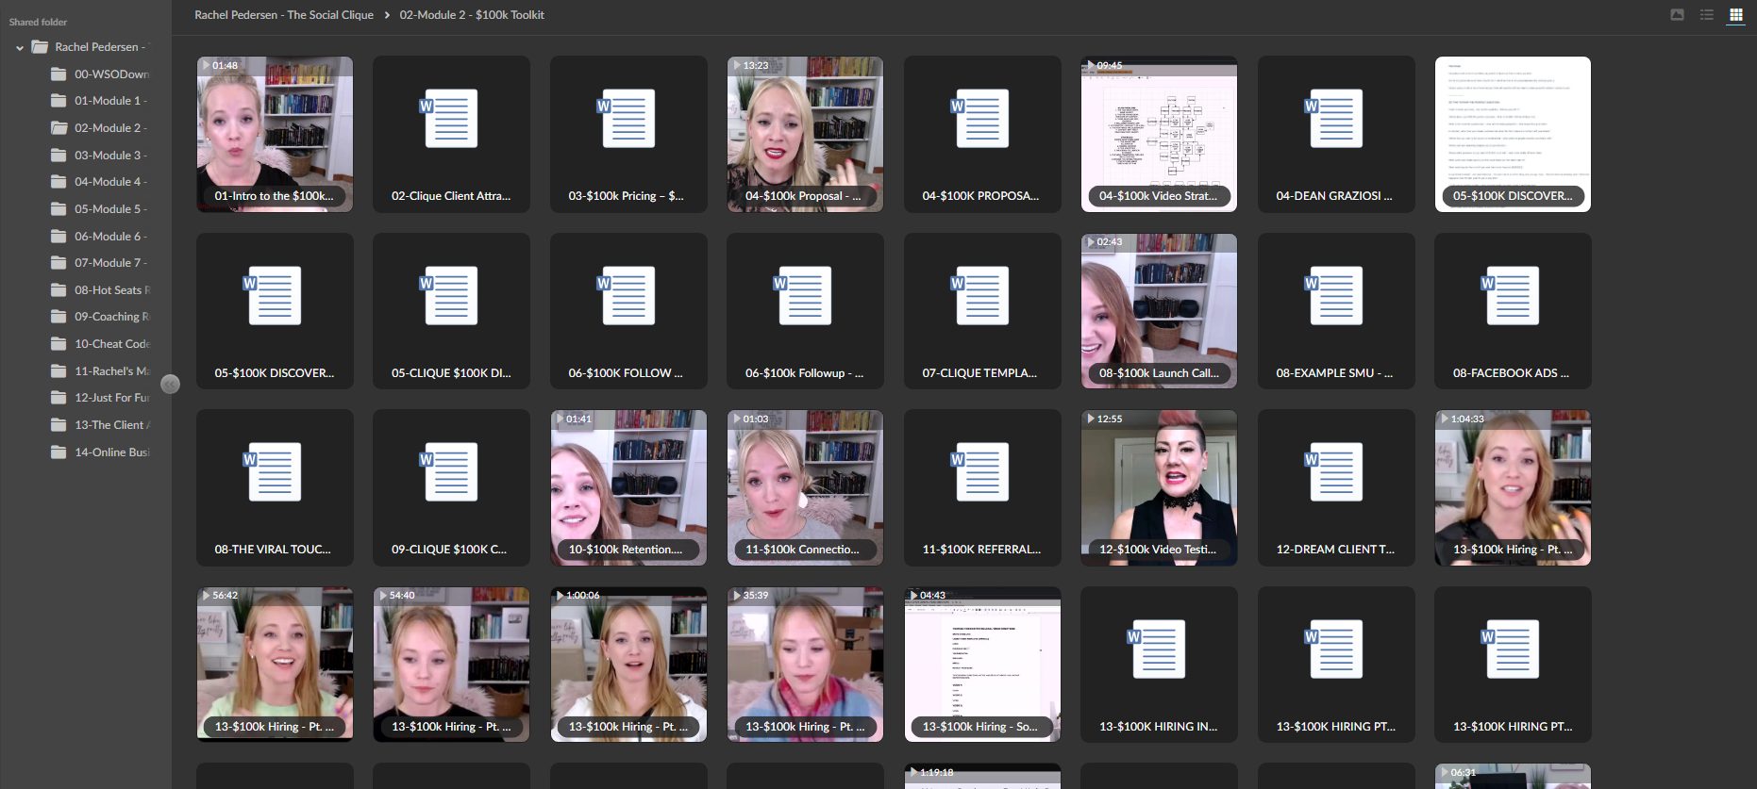Open the 13-The Client folder
Image resolution: width=1757 pixels, height=789 pixels.
pyautogui.click(x=100, y=425)
